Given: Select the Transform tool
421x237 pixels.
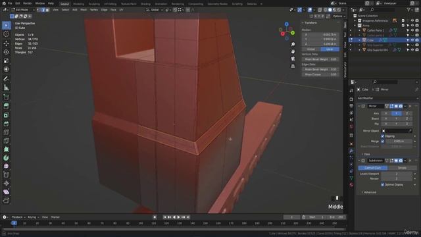Looking at the screenshot, I should (6, 69).
